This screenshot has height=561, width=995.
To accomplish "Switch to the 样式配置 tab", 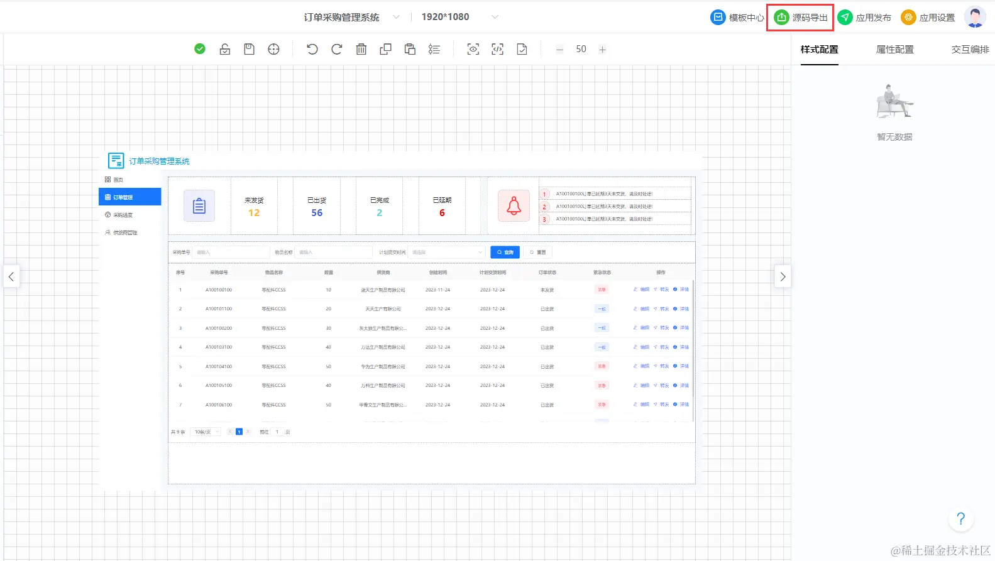I will click(x=819, y=49).
